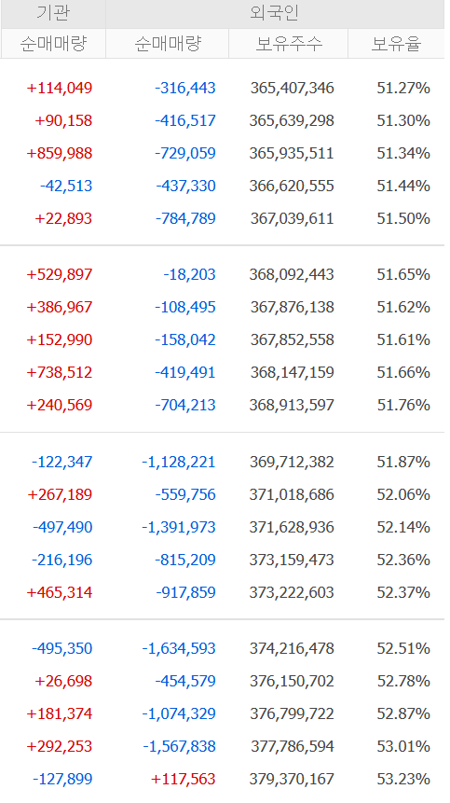The image size is (450, 803).
Task: Select the -1,634,593 foreign value
Action: point(179,649)
